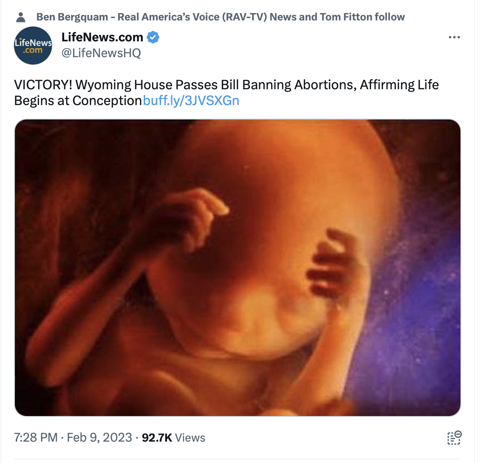Click the LifeNews.com display name
Screen dimensions: 480x463
tap(102, 37)
